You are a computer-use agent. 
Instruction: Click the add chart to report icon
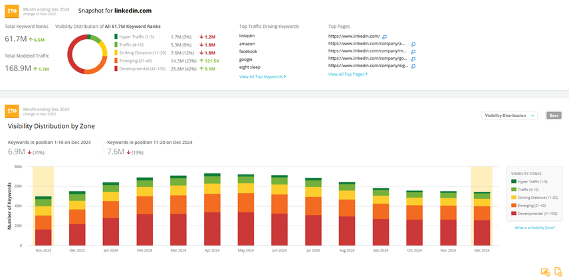tap(545, 271)
